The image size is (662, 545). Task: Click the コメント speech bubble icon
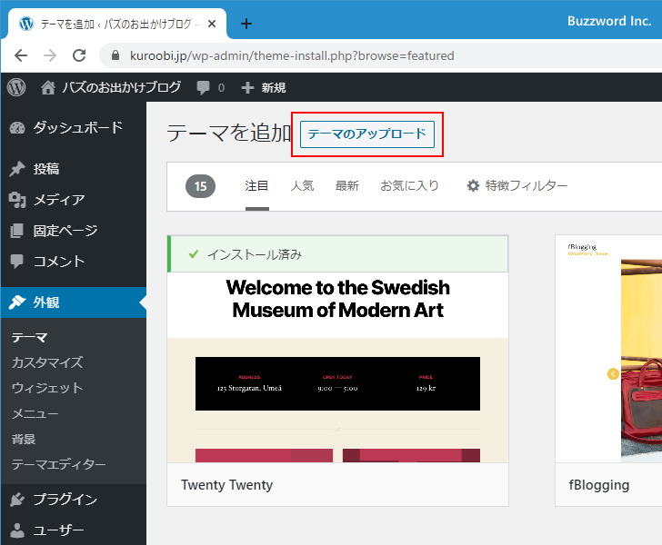[17, 261]
